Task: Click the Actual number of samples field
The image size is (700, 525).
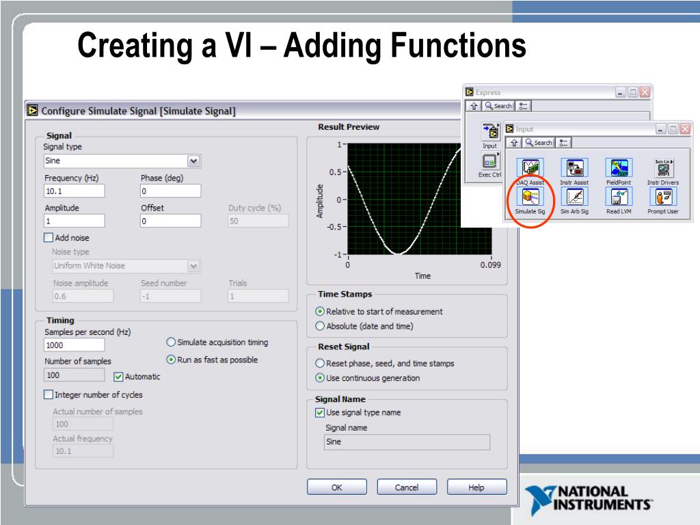Action: (x=83, y=424)
